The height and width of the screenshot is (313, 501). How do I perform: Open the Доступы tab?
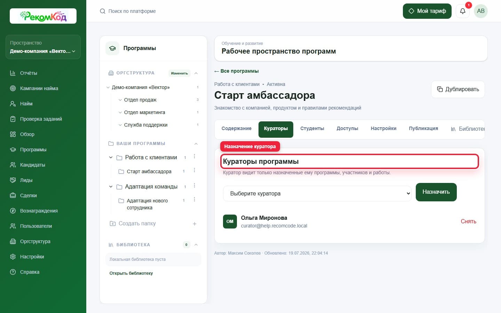click(x=348, y=129)
